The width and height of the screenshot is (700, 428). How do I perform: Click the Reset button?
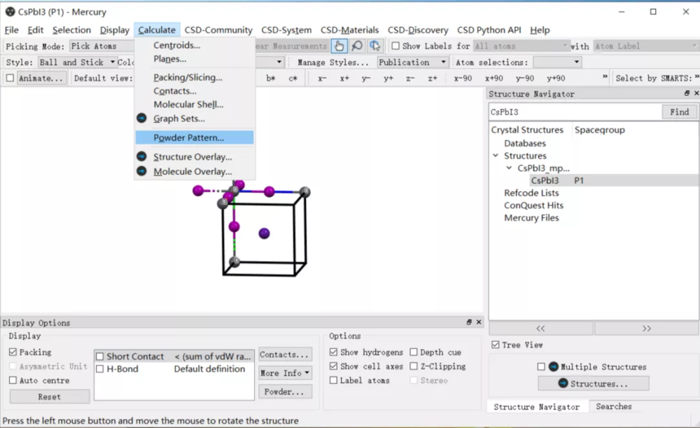coord(50,397)
